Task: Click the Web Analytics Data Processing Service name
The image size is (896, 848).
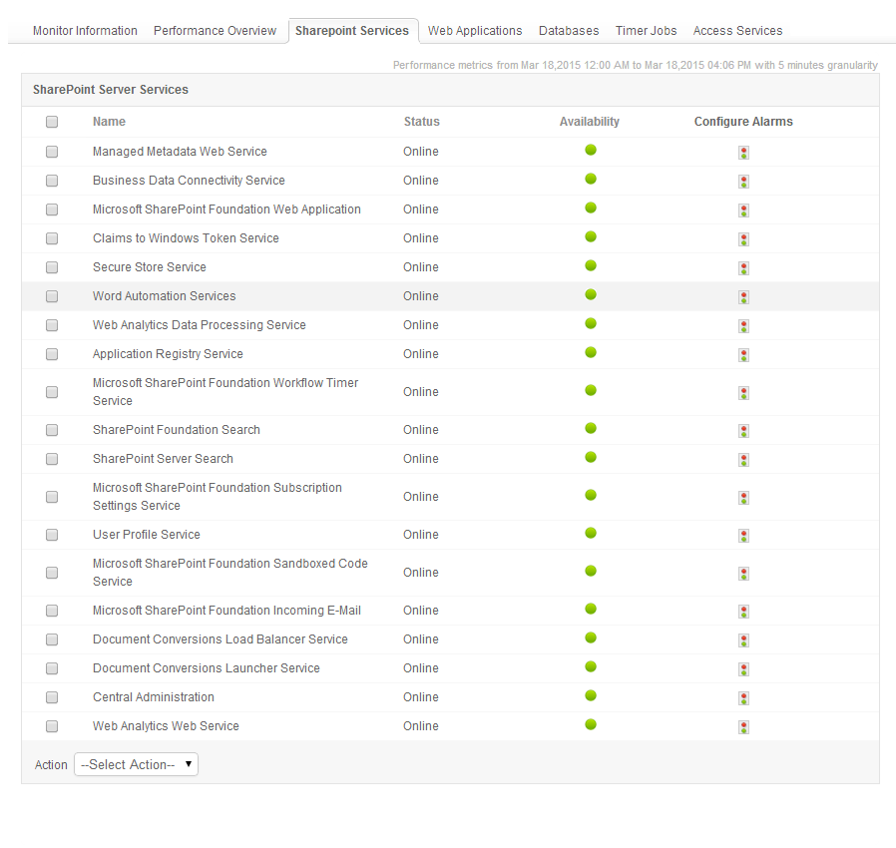Action: 200,325
